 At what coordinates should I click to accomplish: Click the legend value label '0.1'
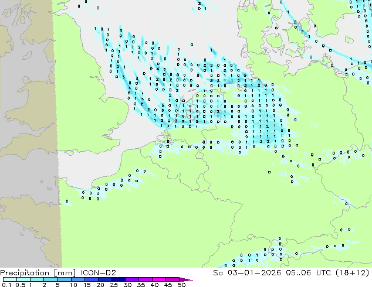click(6, 285)
